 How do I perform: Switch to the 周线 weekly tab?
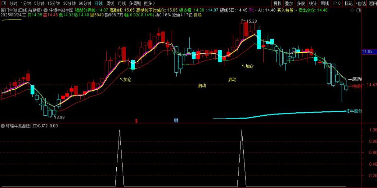(110, 3)
